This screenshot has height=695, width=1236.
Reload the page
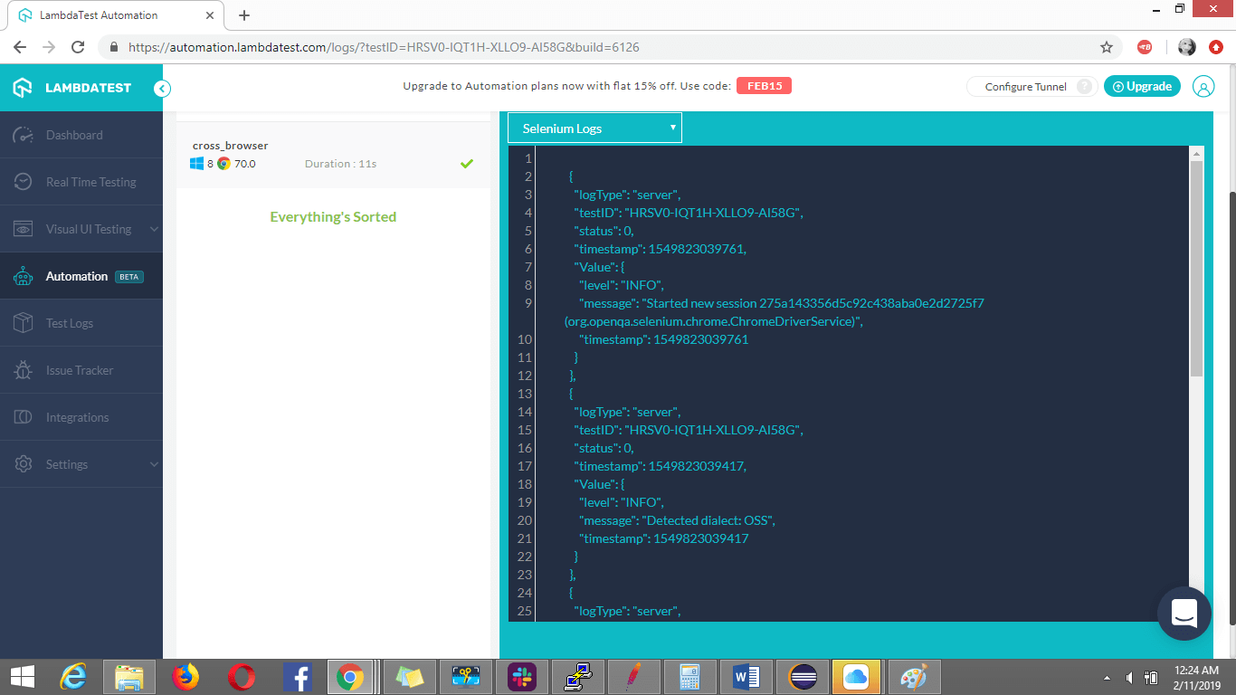tap(78, 47)
